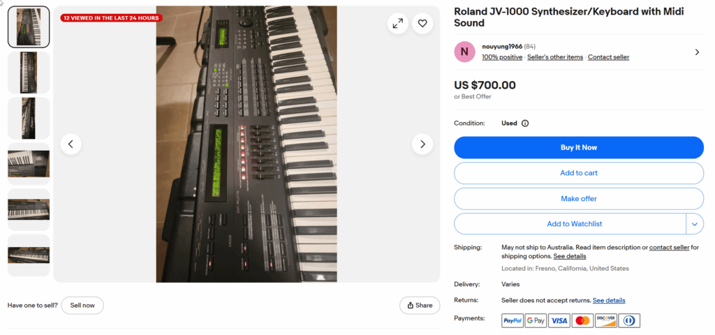Show the next listing photo
Image resolution: width=715 pixels, height=335 pixels.
(422, 144)
